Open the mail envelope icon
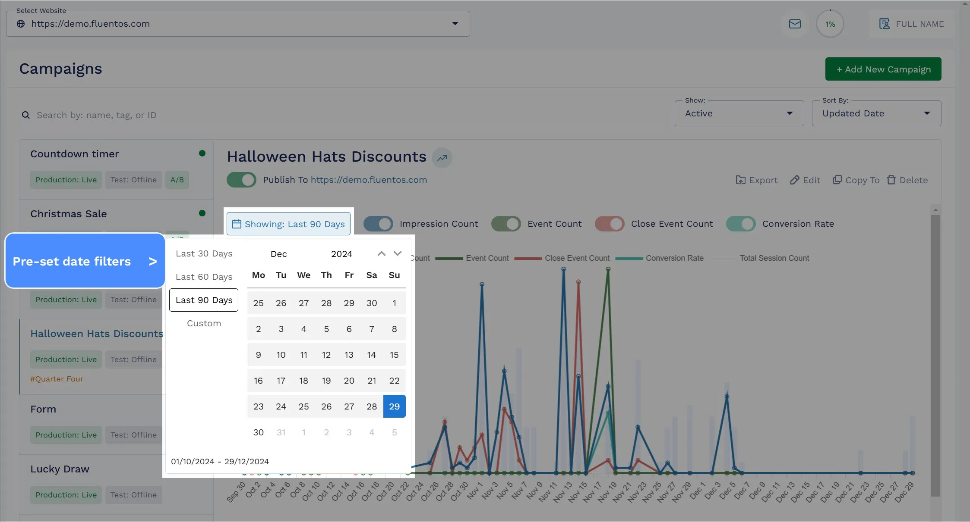This screenshot has height=522, width=970. point(795,24)
